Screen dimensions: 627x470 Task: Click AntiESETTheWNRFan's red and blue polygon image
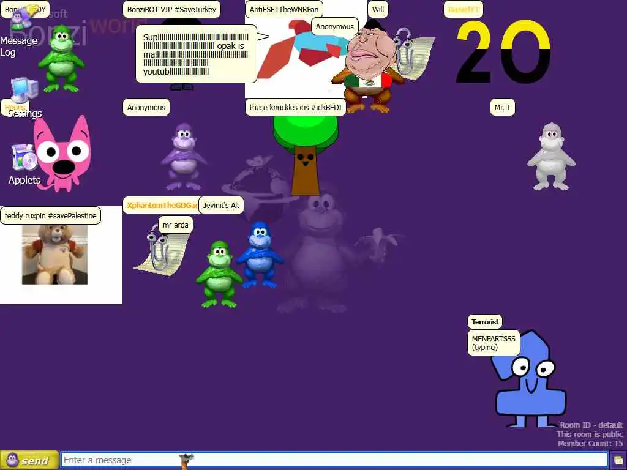click(305, 49)
